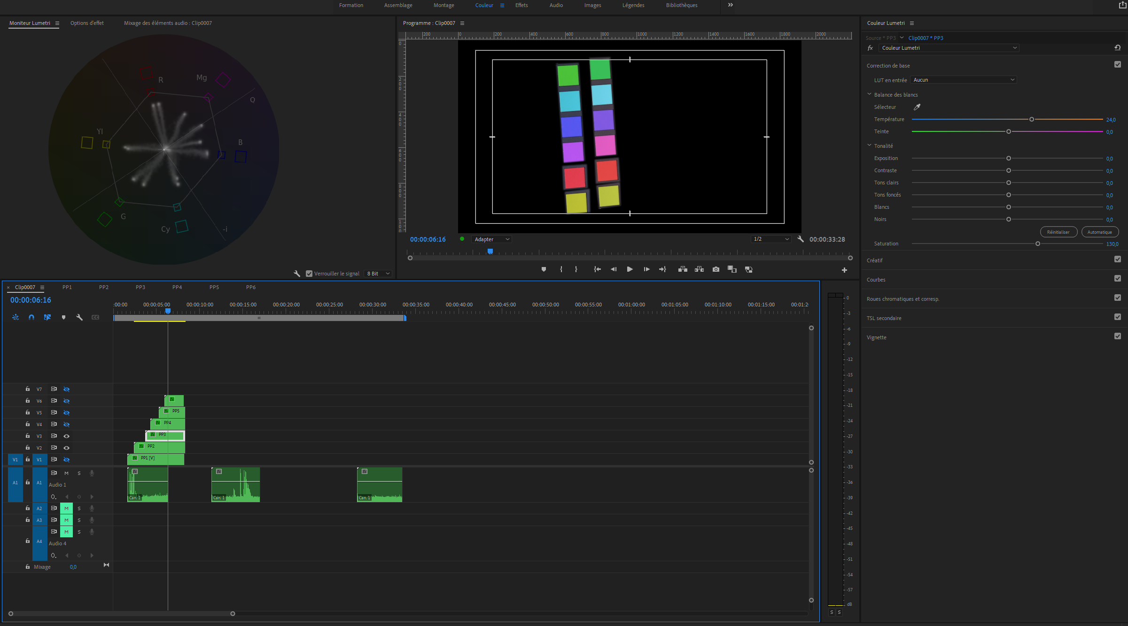1128x626 pixels.
Task: Switch to the Effets workspace tab
Action: coord(521,5)
